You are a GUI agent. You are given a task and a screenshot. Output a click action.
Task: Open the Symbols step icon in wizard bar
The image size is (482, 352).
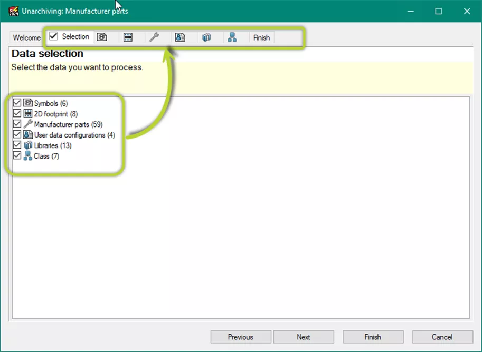pyautogui.click(x=102, y=36)
